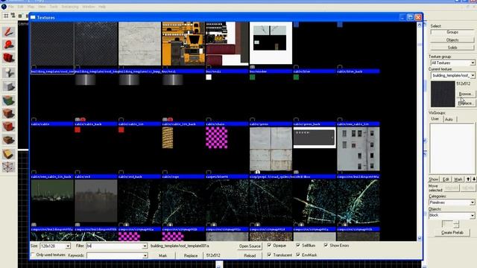The width and height of the screenshot is (477, 268).
Task: Open the Map menu
Action: click(x=31, y=7)
